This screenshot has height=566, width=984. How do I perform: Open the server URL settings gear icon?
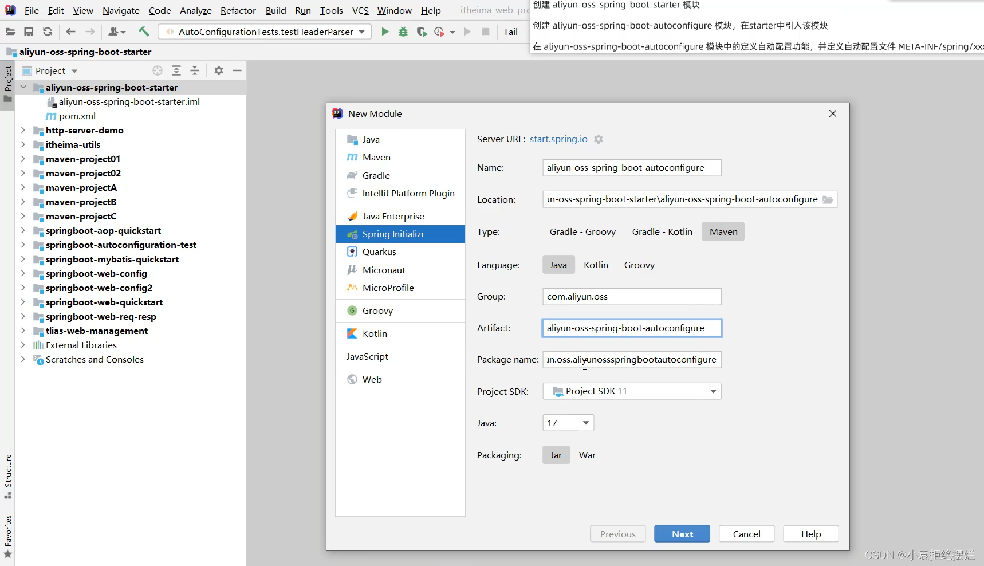599,139
